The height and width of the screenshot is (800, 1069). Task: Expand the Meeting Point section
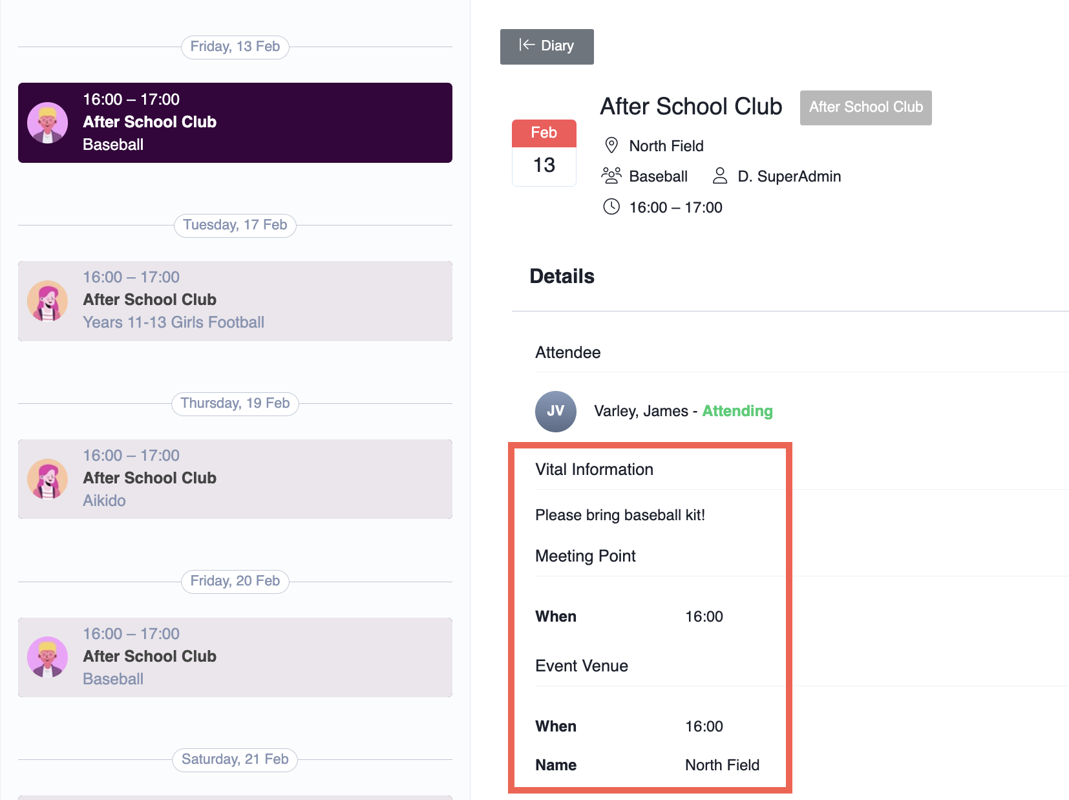tap(585, 556)
